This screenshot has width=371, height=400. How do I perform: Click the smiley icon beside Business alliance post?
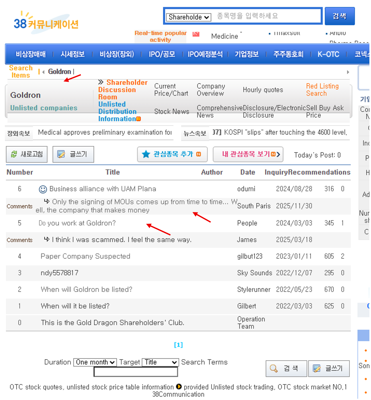43,189
